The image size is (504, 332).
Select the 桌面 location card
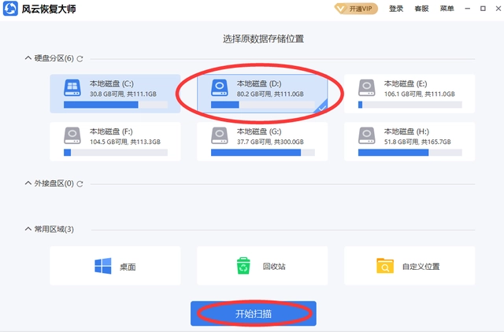115,266
